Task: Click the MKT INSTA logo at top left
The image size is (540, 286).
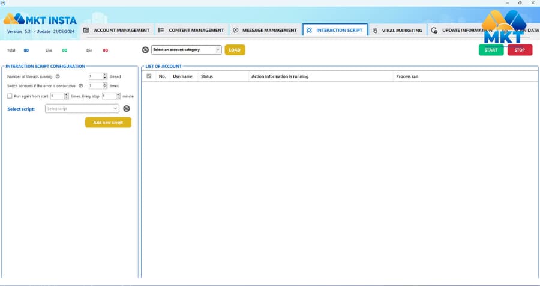Action: pyautogui.click(x=40, y=19)
